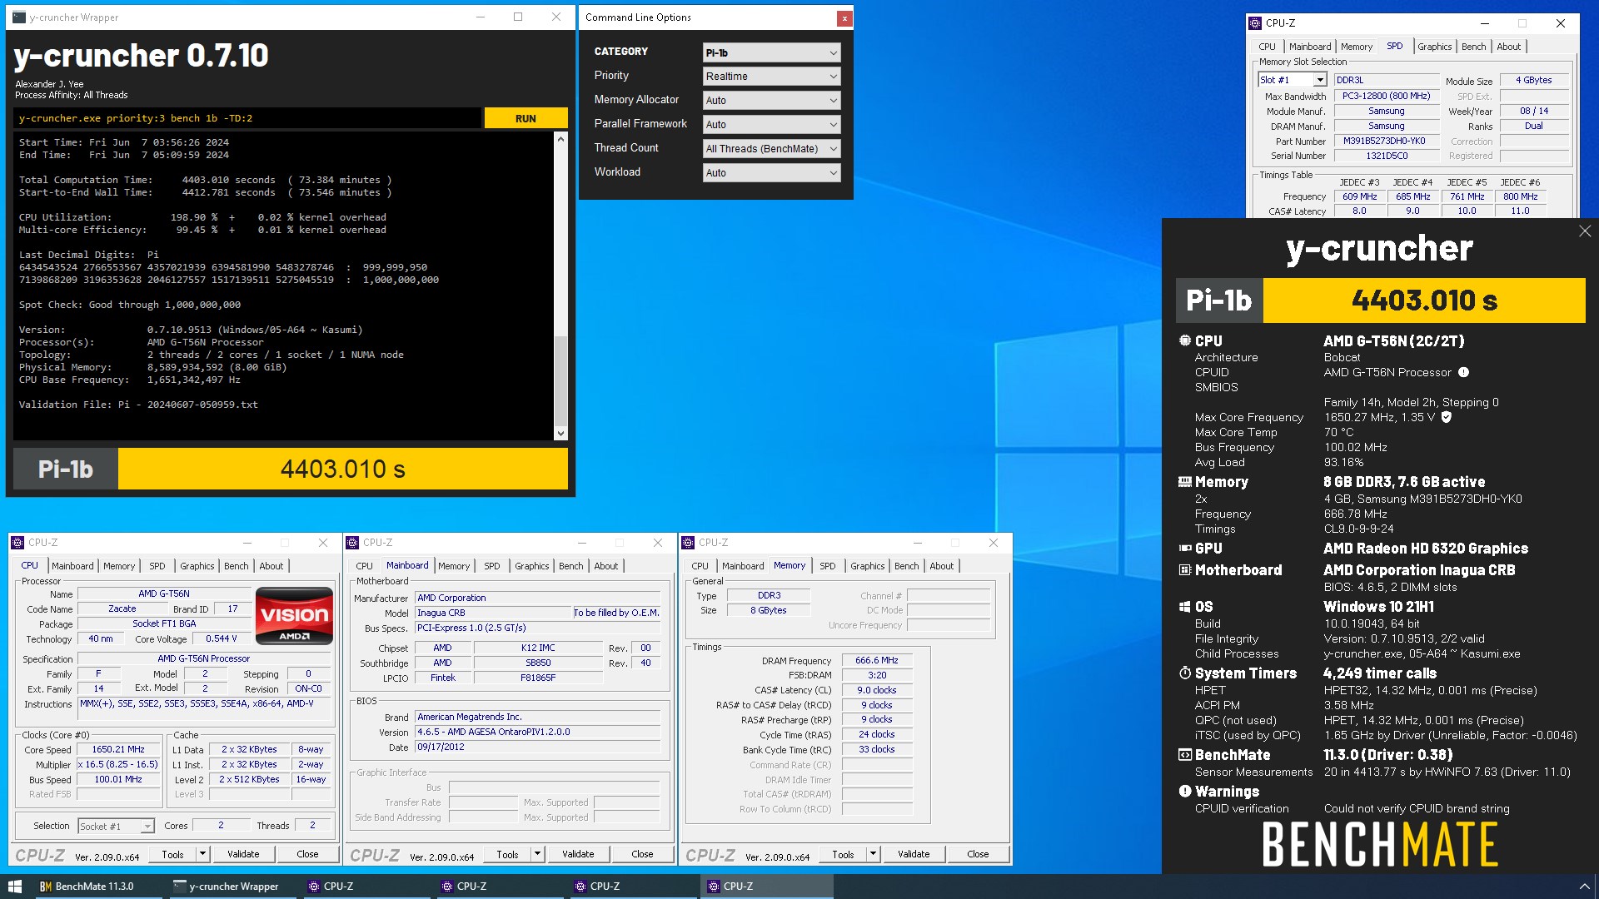
Task: Click the OS Windows icon in BenchMate panel
Action: tap(1185, 607)
